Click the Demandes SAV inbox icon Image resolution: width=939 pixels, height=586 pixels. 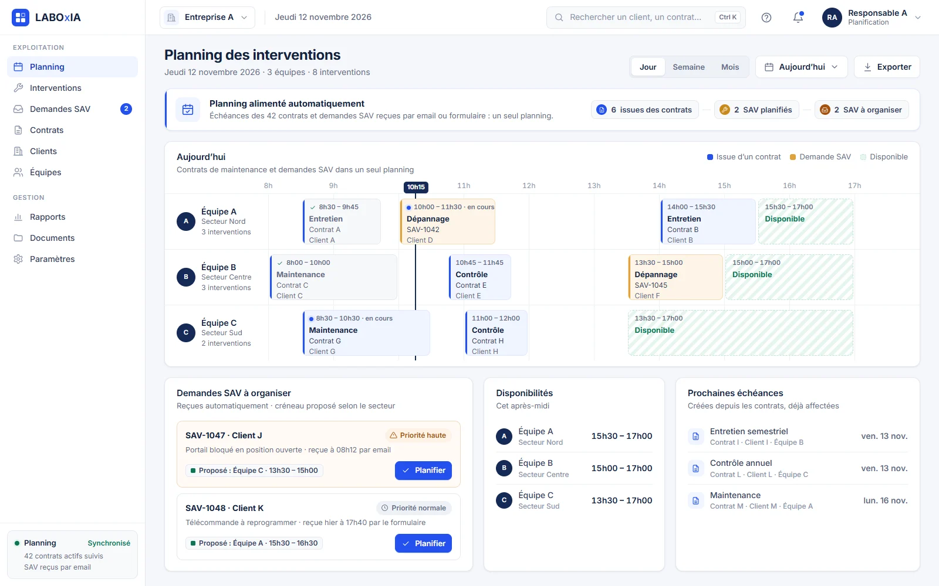pos(18,109)
